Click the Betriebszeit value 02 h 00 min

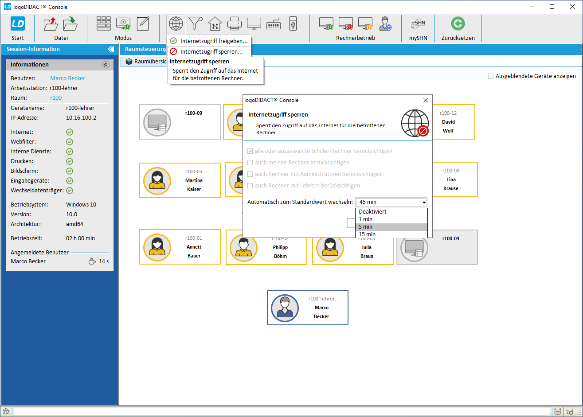point(80,238)
